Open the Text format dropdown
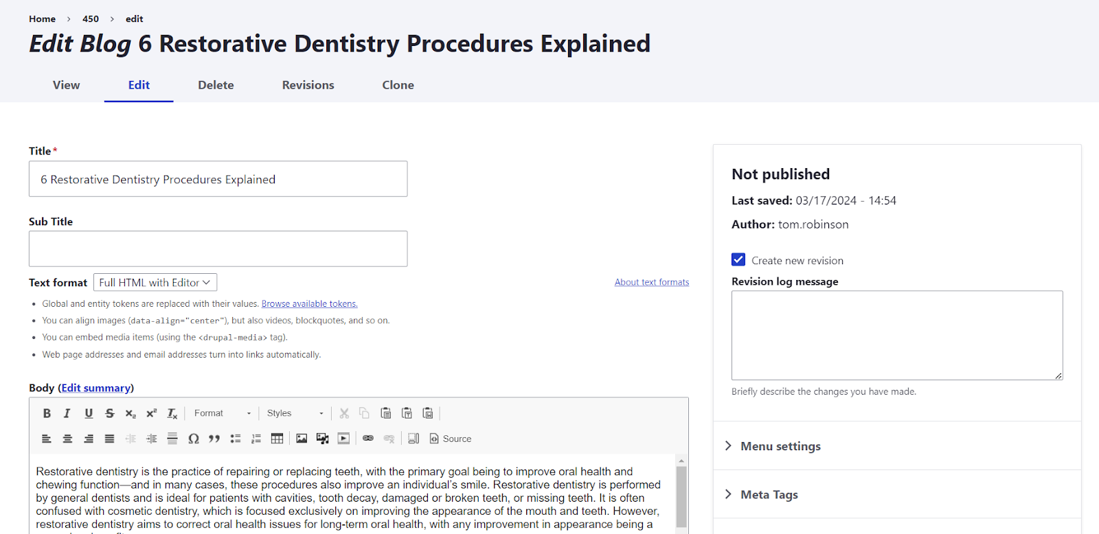This screenshot has height=534, width=1099. pyautogui.click(x=155, y=282)
